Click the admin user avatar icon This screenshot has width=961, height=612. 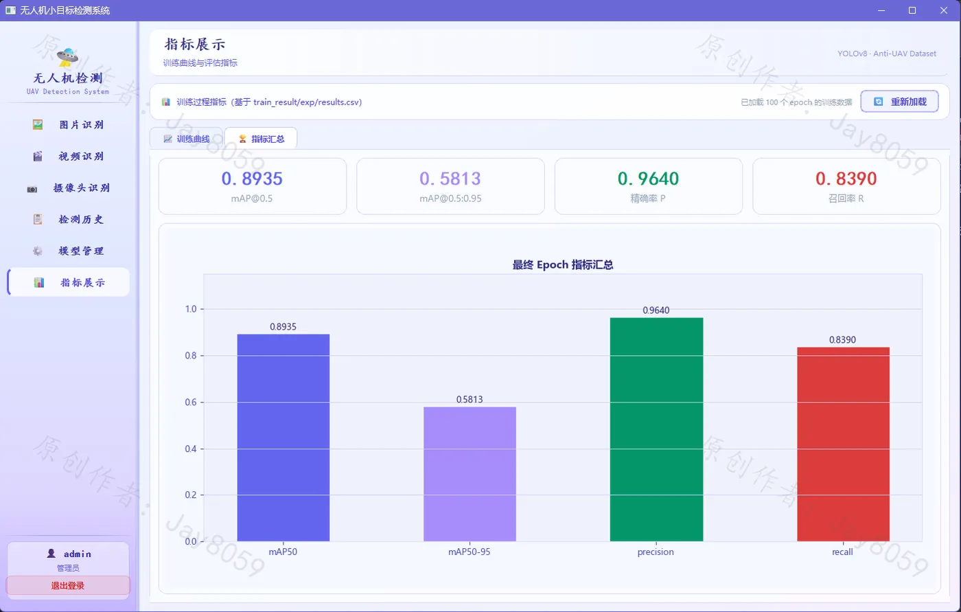coord(51,554)
